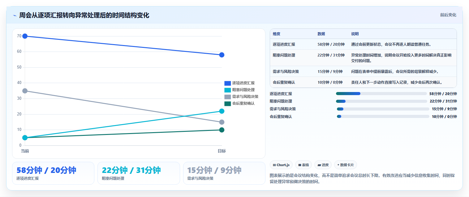Click the 22分钟 / 31分钟 value beside the progress bar
The width and height of the screenshot is (469, 197).
tap(443, 101)
